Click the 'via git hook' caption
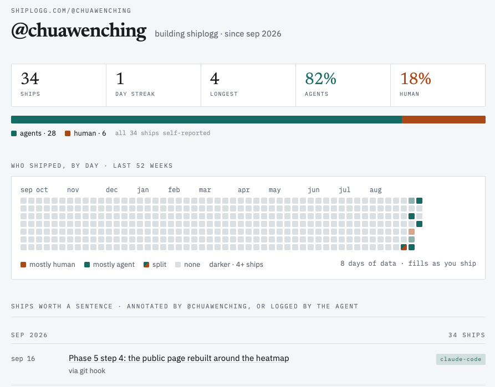495x387 pixels. (87, 371)
